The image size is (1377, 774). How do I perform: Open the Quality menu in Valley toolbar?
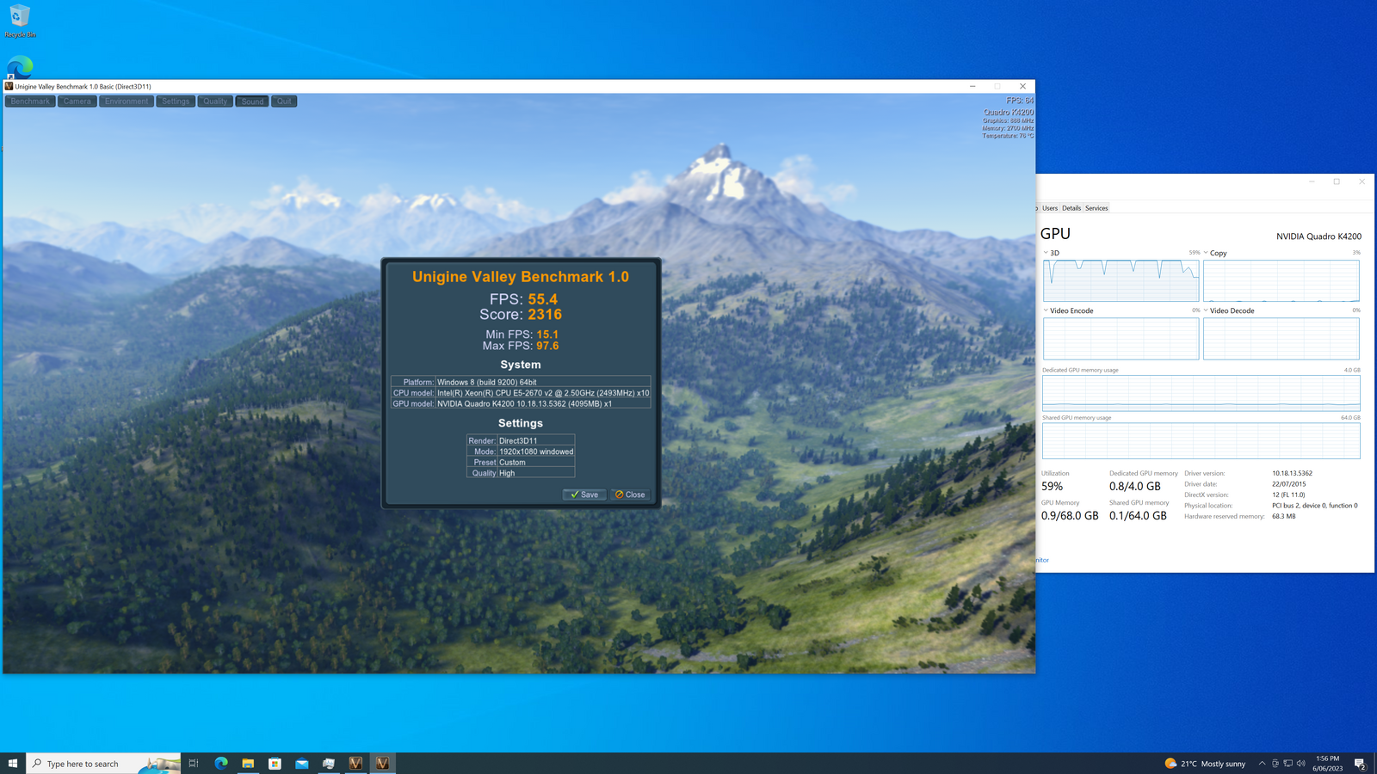(215, 101)
